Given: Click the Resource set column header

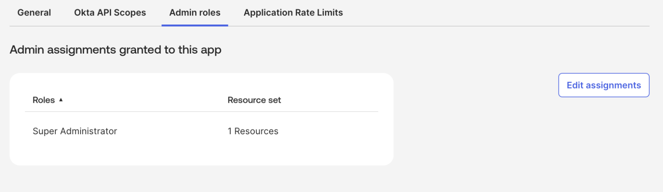Looking at the screenshot, I should [254, 100].
